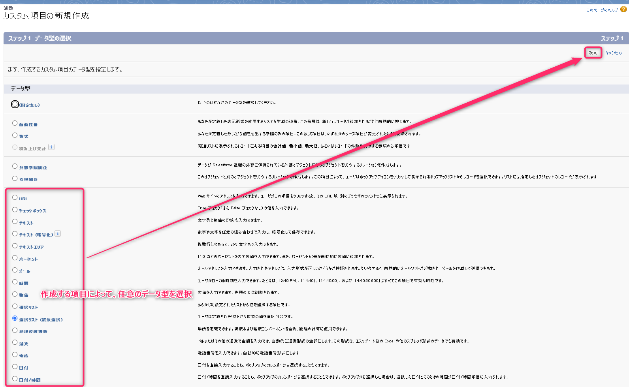This screenshot has height=387, width=629.
Task: Click the データ型 section heading
Action: coord(21,89)
